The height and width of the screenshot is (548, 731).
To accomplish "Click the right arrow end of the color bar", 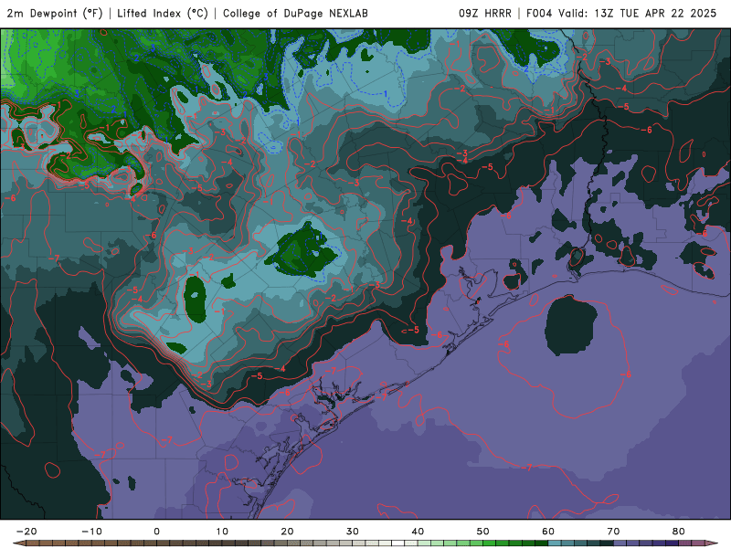I will tap(711, 543).
